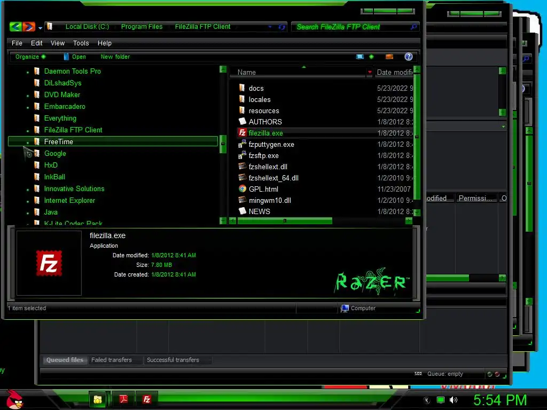Open the Name column filter dropdown
Image resolution: width=547 pixels, height=410 pixels.
pyautogui.click(x=370, y=72)
